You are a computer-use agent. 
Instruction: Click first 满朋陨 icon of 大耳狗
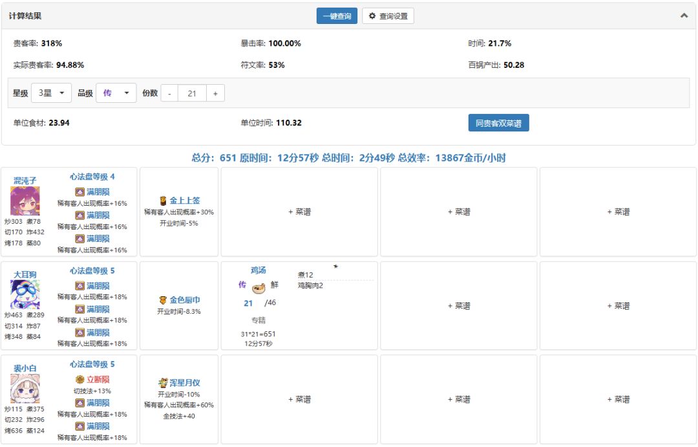pyautogui.click(x=79, y=286)
